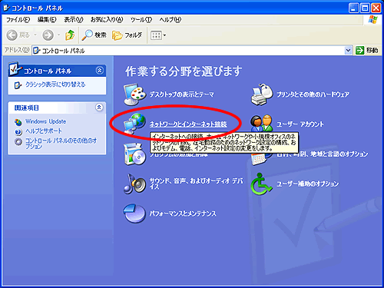Open the accessibility wheelchair icon
384x288 pixels.
click(x=261, y=184)
